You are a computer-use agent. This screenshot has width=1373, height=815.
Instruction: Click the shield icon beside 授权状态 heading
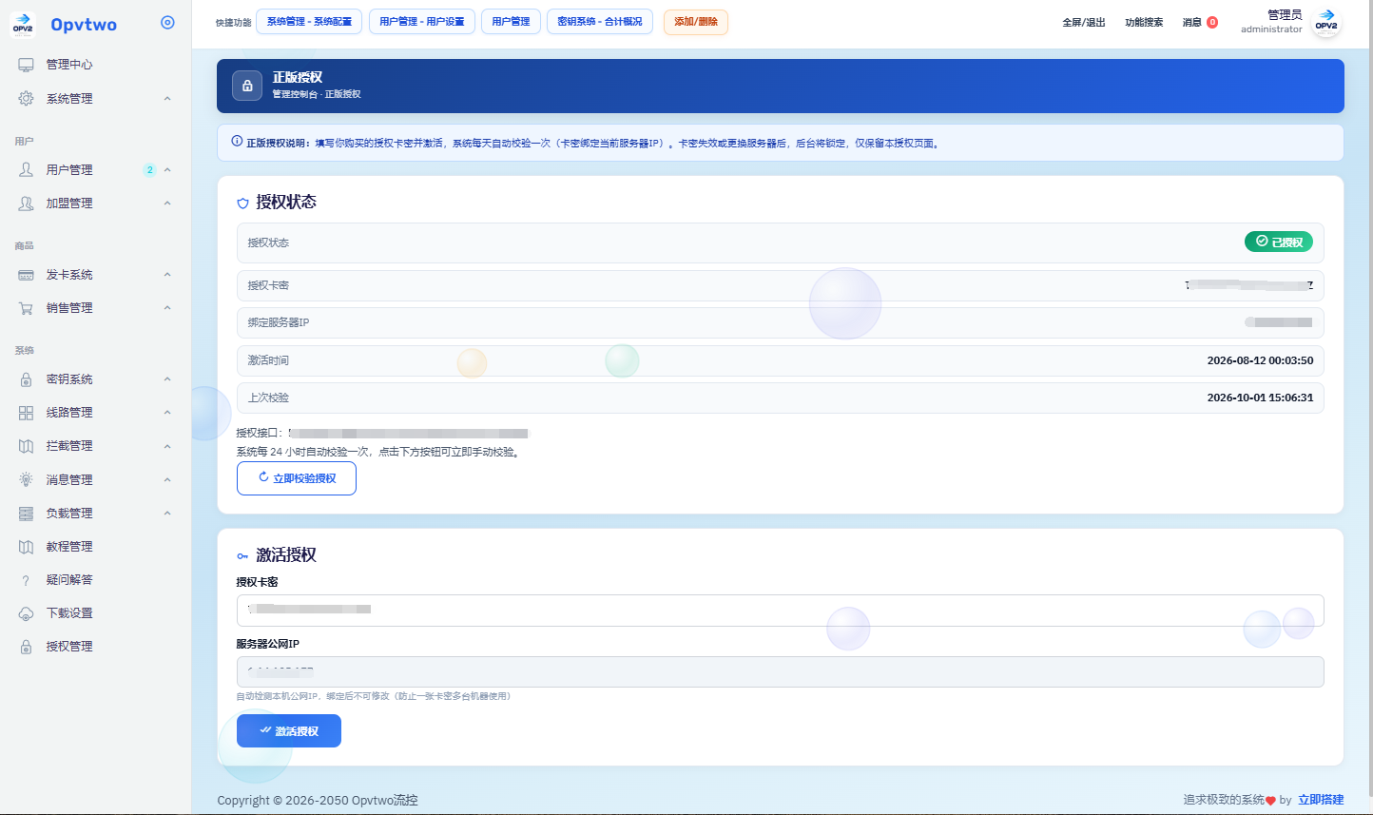pyautogui.click(x=242, y=203)
